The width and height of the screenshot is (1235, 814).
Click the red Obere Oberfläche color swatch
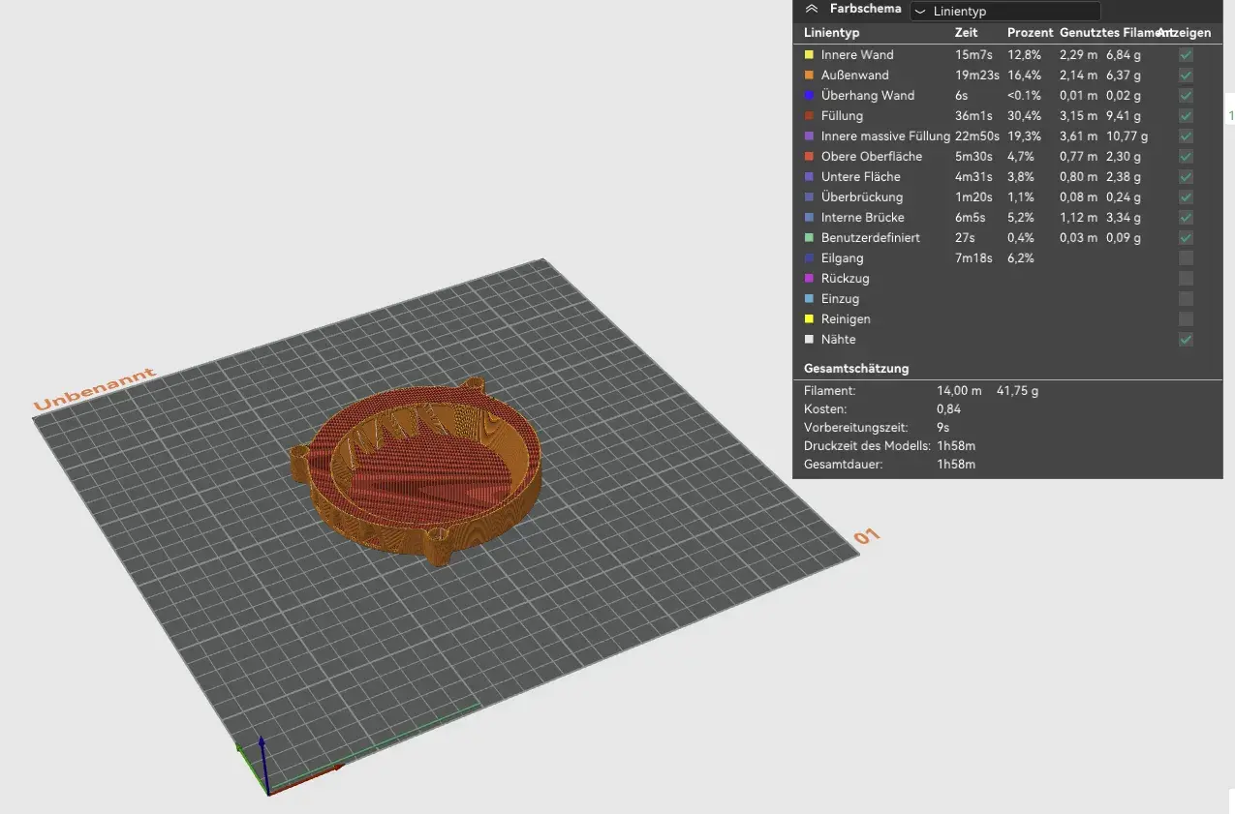pyautogui.click(x=809, y=157)
